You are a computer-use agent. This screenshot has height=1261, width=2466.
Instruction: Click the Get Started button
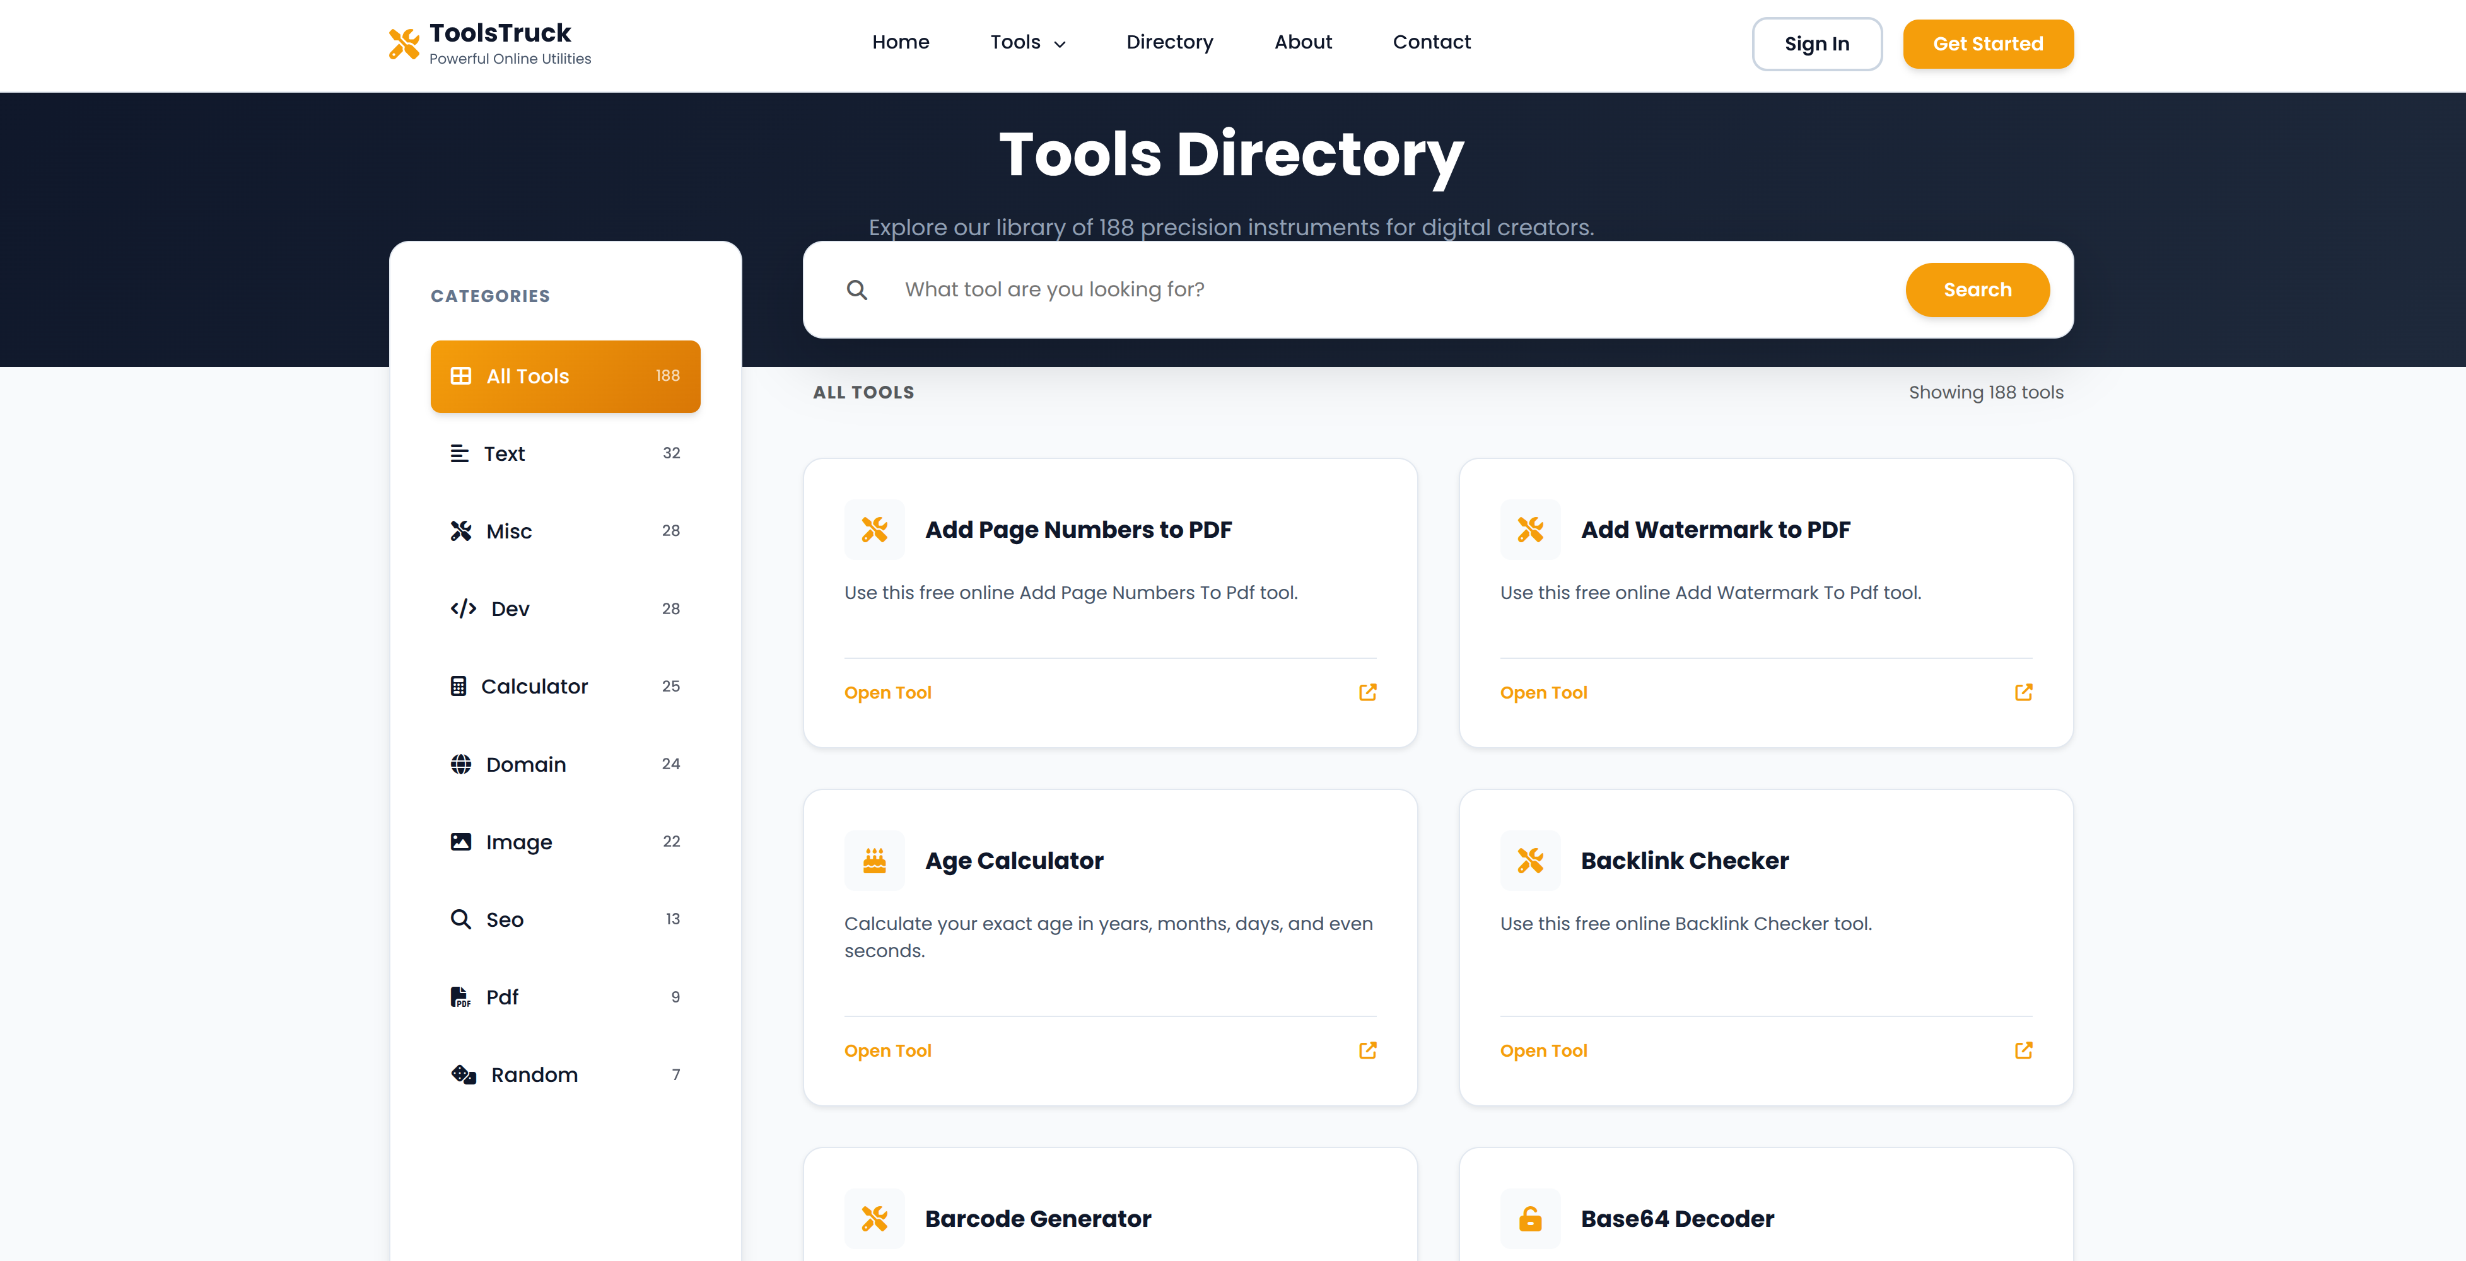1987,43
